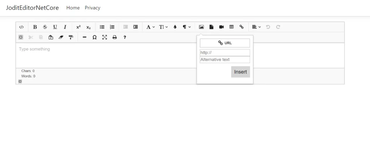Click the superscript icon
Screen dimensions: 370x145
[78, 27]
